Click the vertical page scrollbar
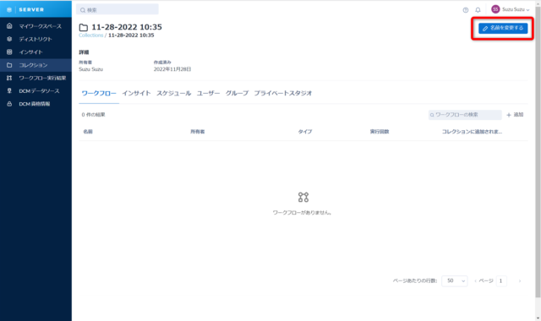The image size is (541, 321). click(538, 152)
